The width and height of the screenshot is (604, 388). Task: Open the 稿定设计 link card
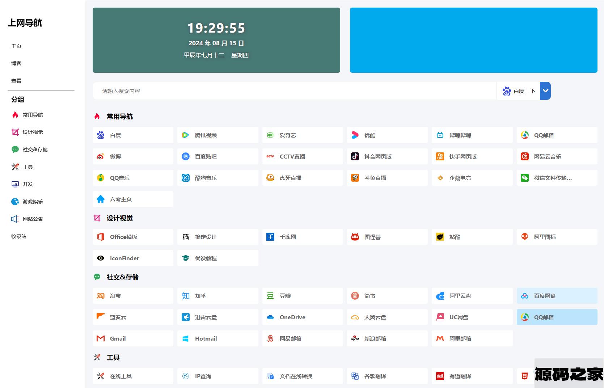coord(218,237)
